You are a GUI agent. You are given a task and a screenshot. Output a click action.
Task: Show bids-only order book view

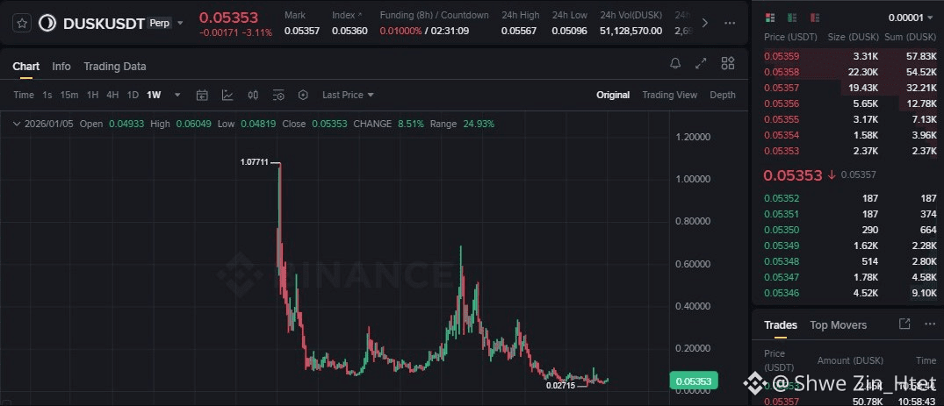click(x=792, y=18)
